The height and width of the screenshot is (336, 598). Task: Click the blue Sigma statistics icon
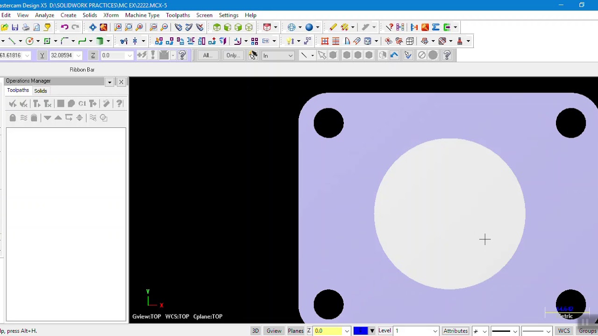[435, 28]
